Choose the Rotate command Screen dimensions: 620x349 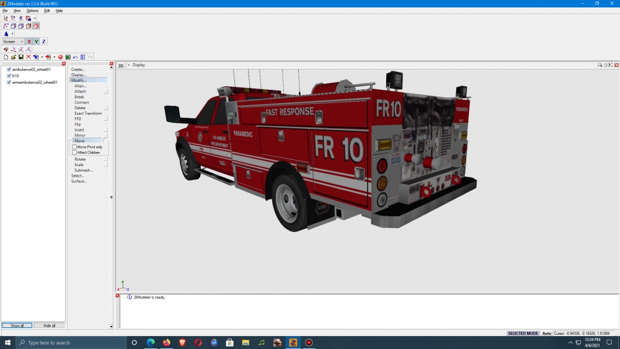click(80, 159)
